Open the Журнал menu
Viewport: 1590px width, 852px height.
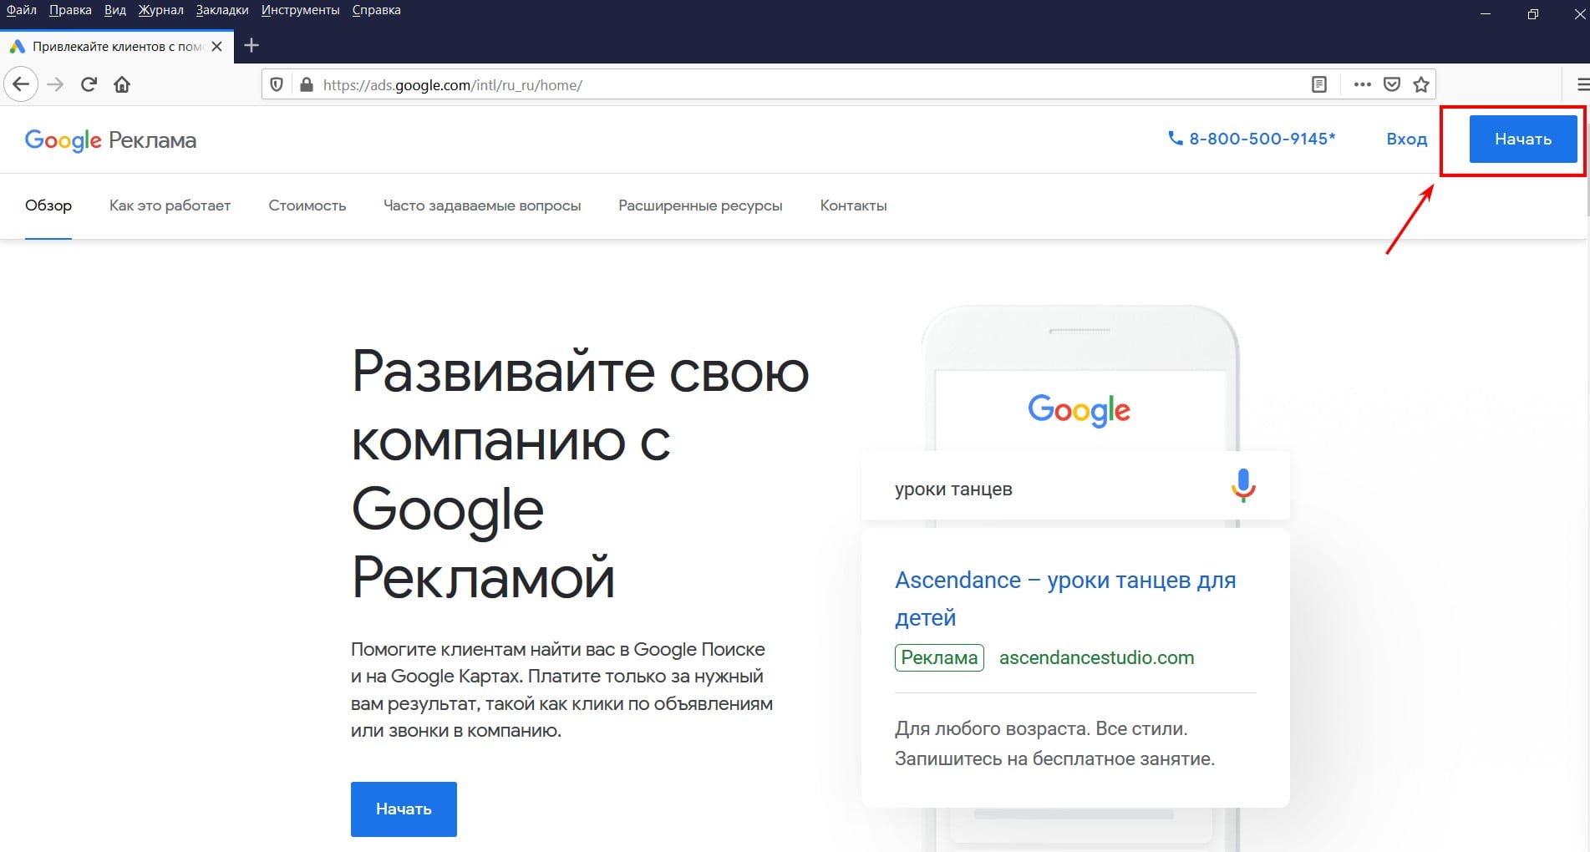(x=160, y=10)
